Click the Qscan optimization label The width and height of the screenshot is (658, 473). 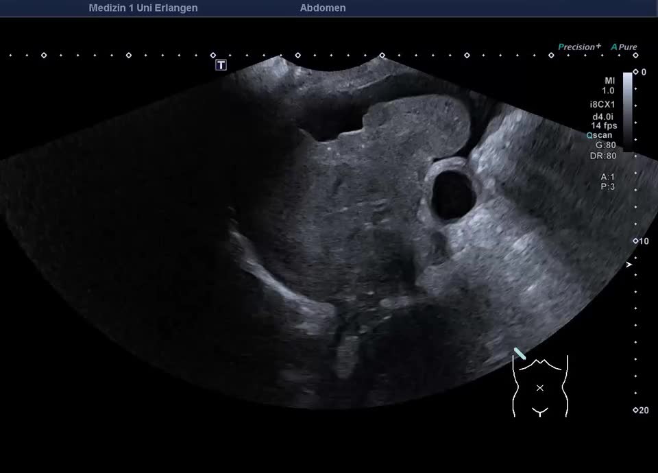point(599,135)
